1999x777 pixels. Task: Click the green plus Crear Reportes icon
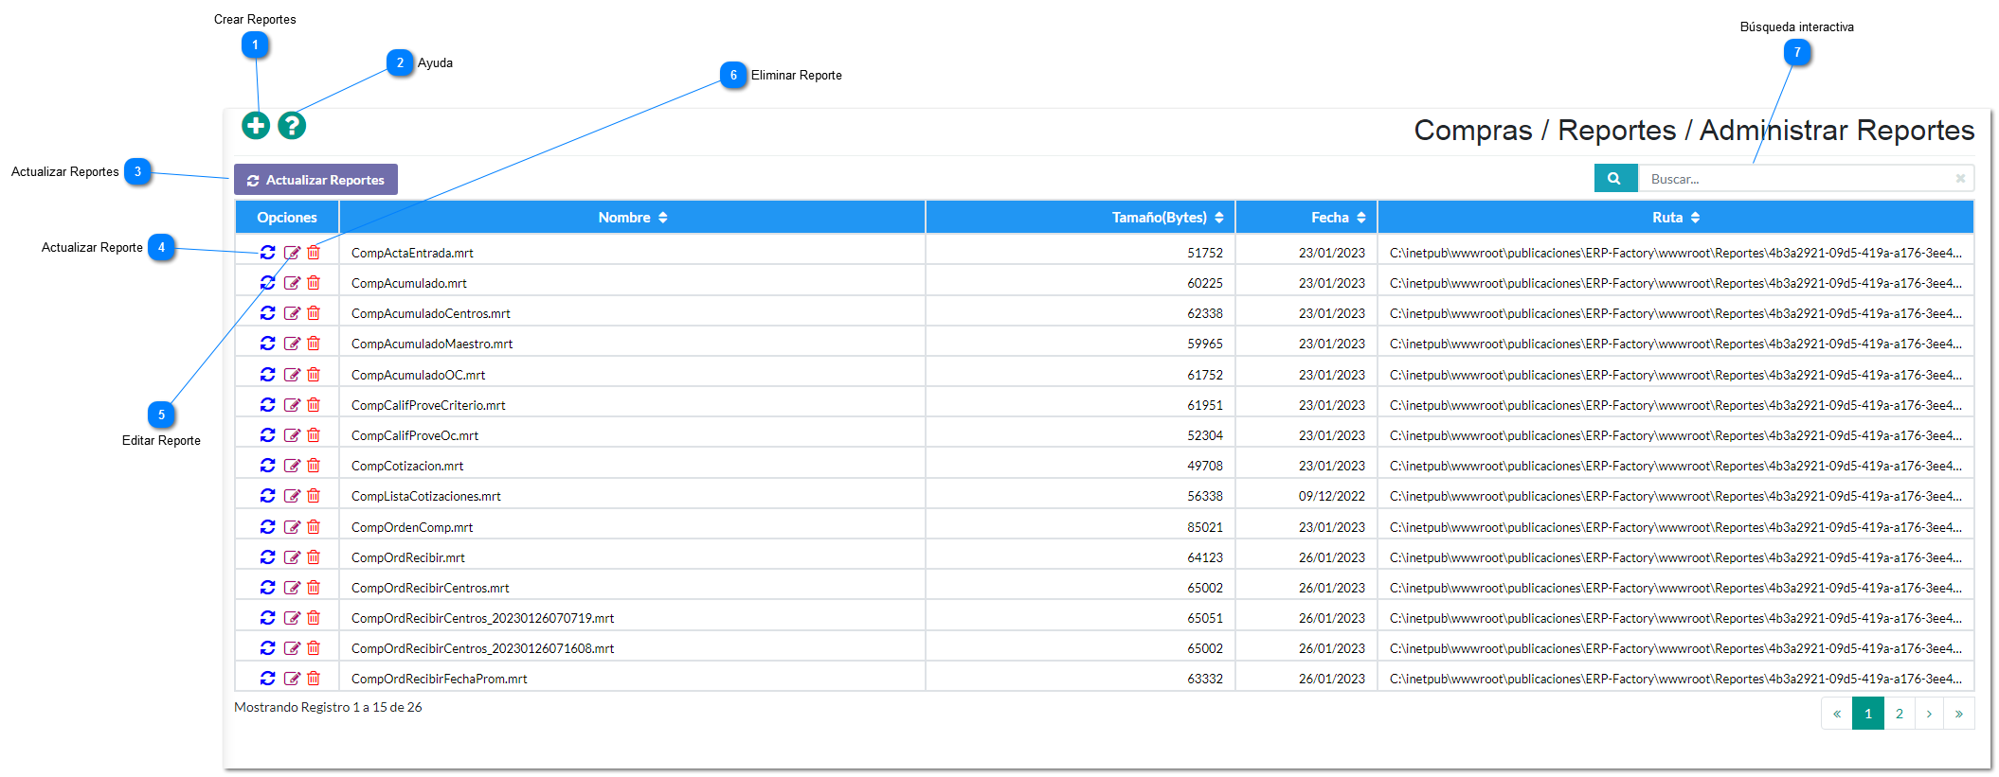[x=256, y=125]
